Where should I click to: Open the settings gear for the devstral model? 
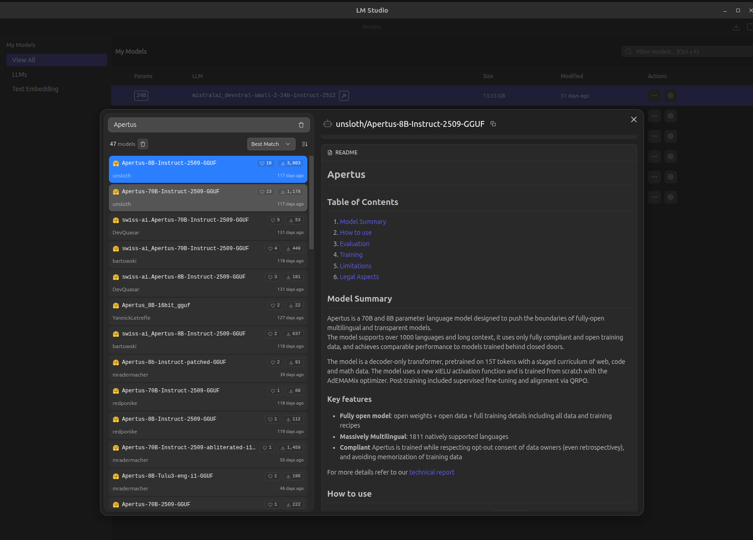tap(670, 96)
